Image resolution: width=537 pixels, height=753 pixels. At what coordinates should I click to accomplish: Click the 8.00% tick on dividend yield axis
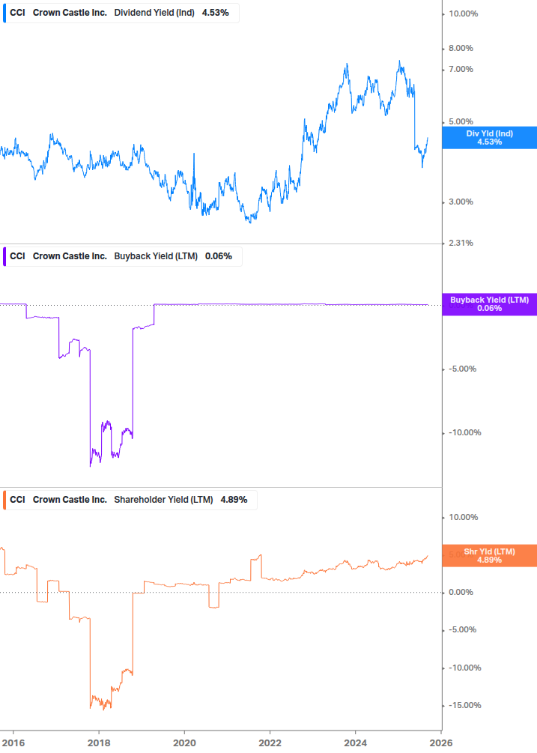click(461, 48)
